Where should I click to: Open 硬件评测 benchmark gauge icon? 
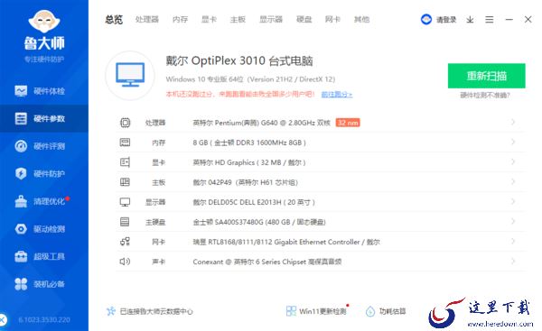[x=21, y=146]
